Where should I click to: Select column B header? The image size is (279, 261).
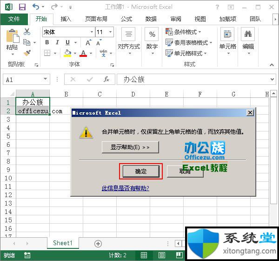66,94
